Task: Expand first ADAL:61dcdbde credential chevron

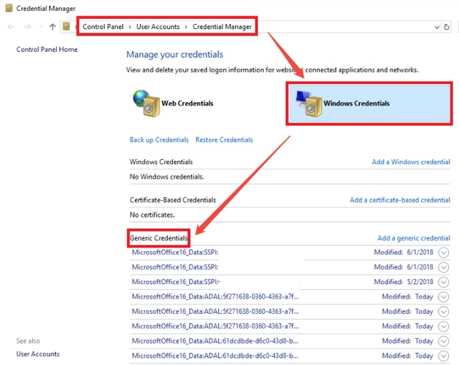Action: point(444,341)
